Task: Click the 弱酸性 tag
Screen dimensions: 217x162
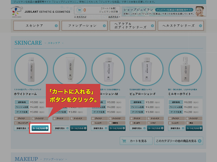Action: tap(117, 123)
